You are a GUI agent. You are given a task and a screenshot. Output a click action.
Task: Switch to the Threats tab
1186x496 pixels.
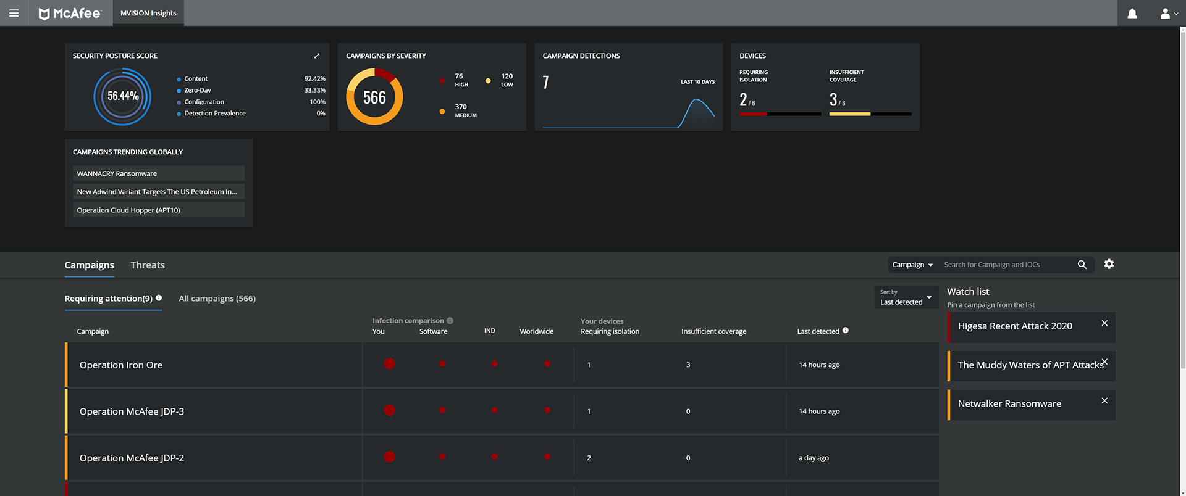(x=148, y=265)
